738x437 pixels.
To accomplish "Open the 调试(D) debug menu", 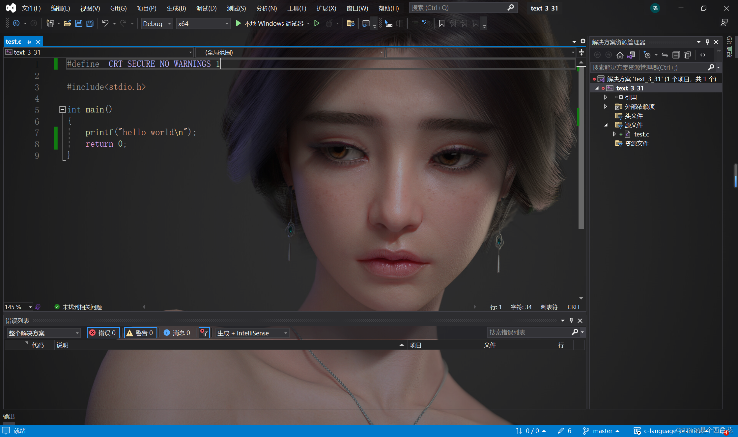I will click(206, 8).
